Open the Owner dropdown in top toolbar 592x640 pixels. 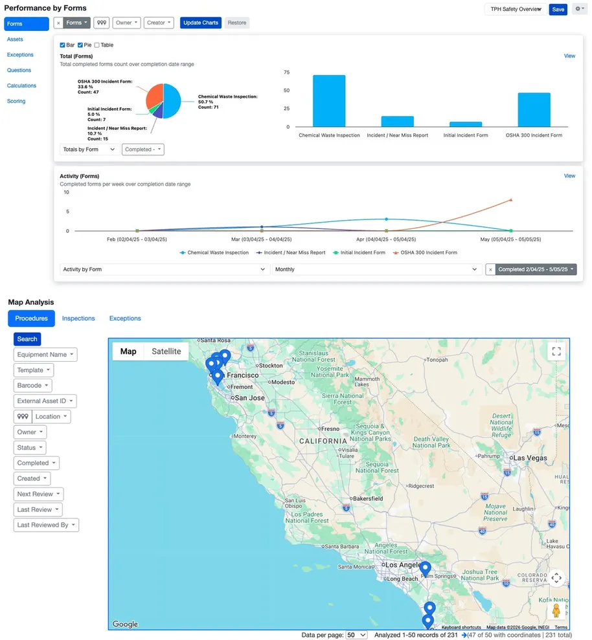pos(127,23)
